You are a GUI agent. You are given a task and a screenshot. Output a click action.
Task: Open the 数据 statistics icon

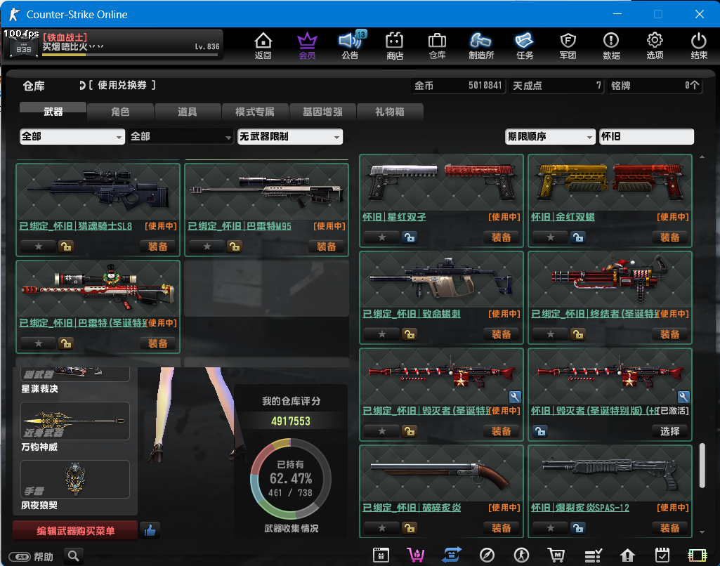pos(611,46)
